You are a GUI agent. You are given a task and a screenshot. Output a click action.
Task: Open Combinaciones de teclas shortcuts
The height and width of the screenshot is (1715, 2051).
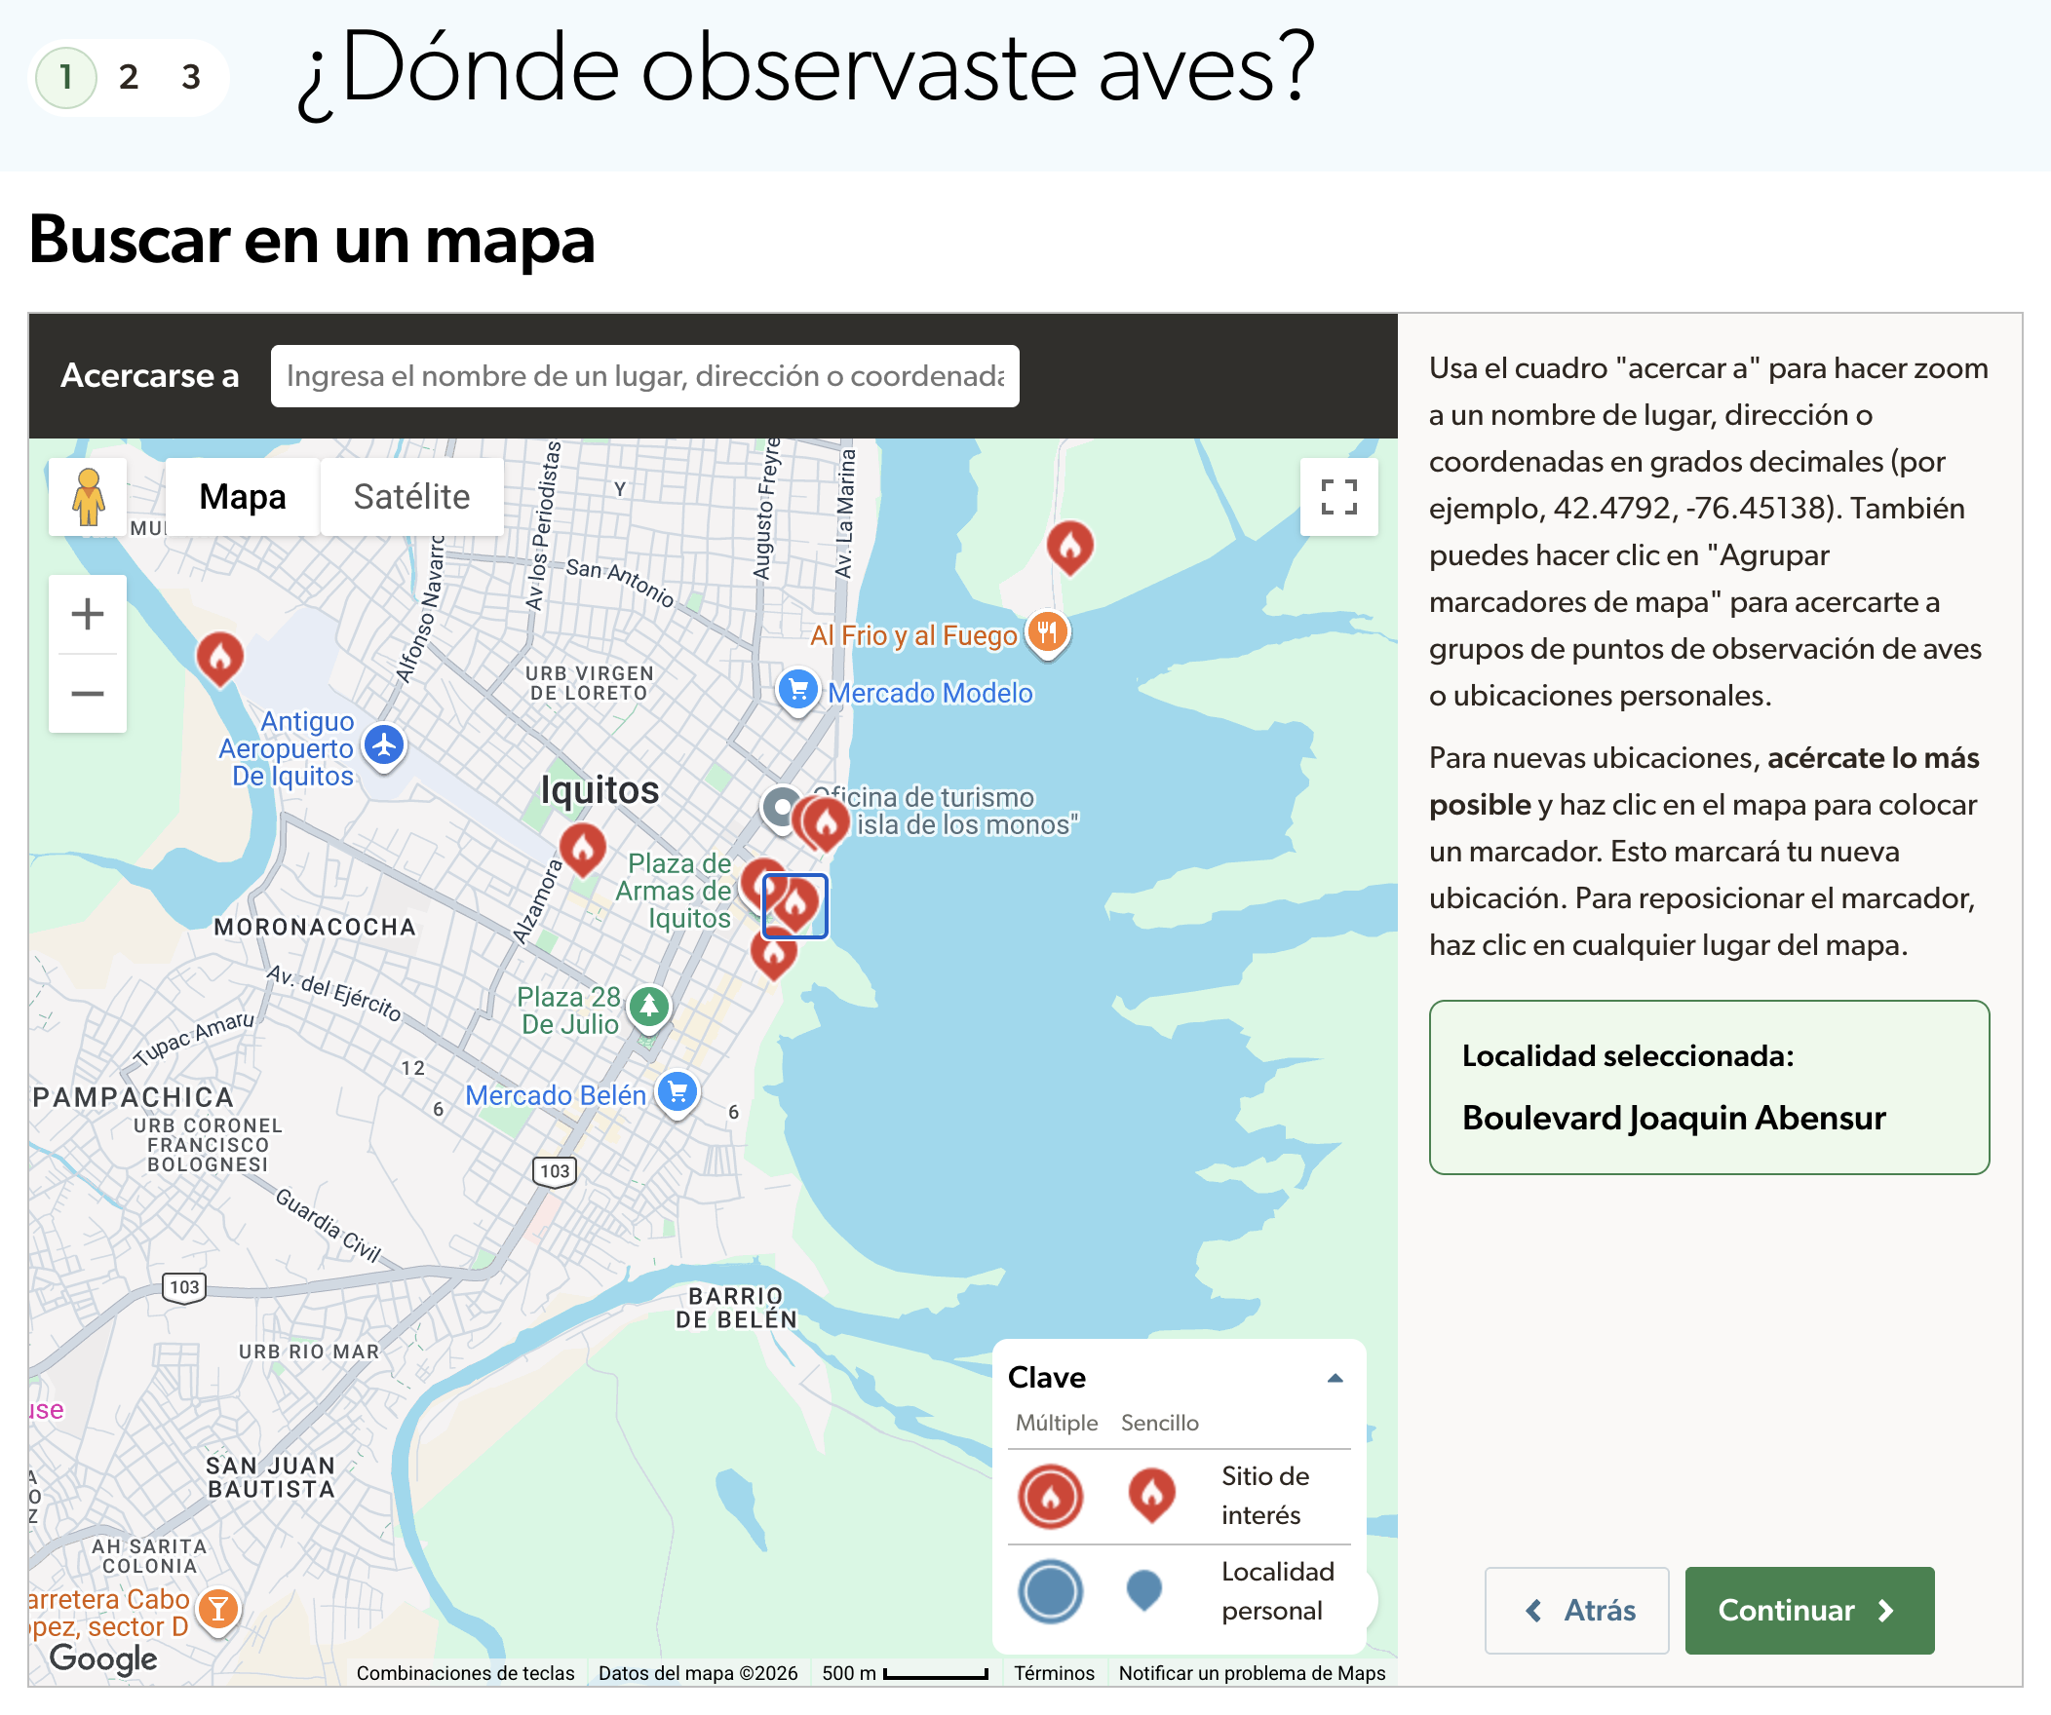[465, 1673]
